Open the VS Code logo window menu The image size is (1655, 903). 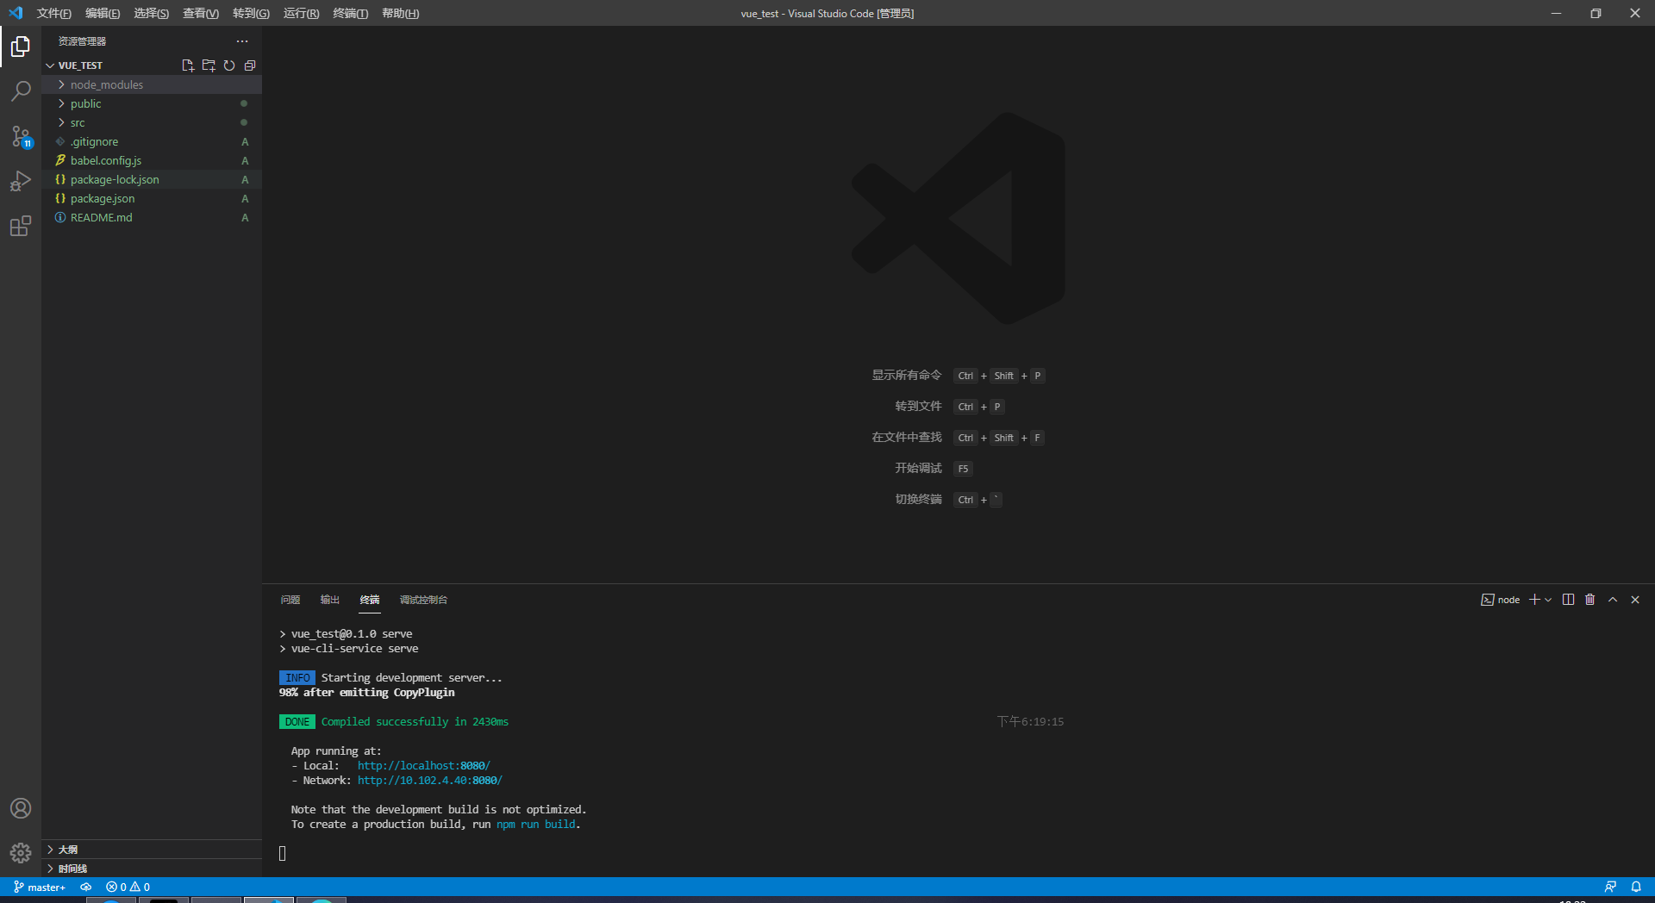pyautogui.click(x=16, y=13)
